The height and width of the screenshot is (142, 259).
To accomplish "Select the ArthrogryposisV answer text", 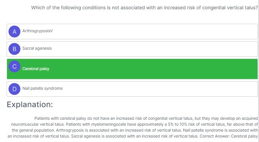I will tap(37, 31).
